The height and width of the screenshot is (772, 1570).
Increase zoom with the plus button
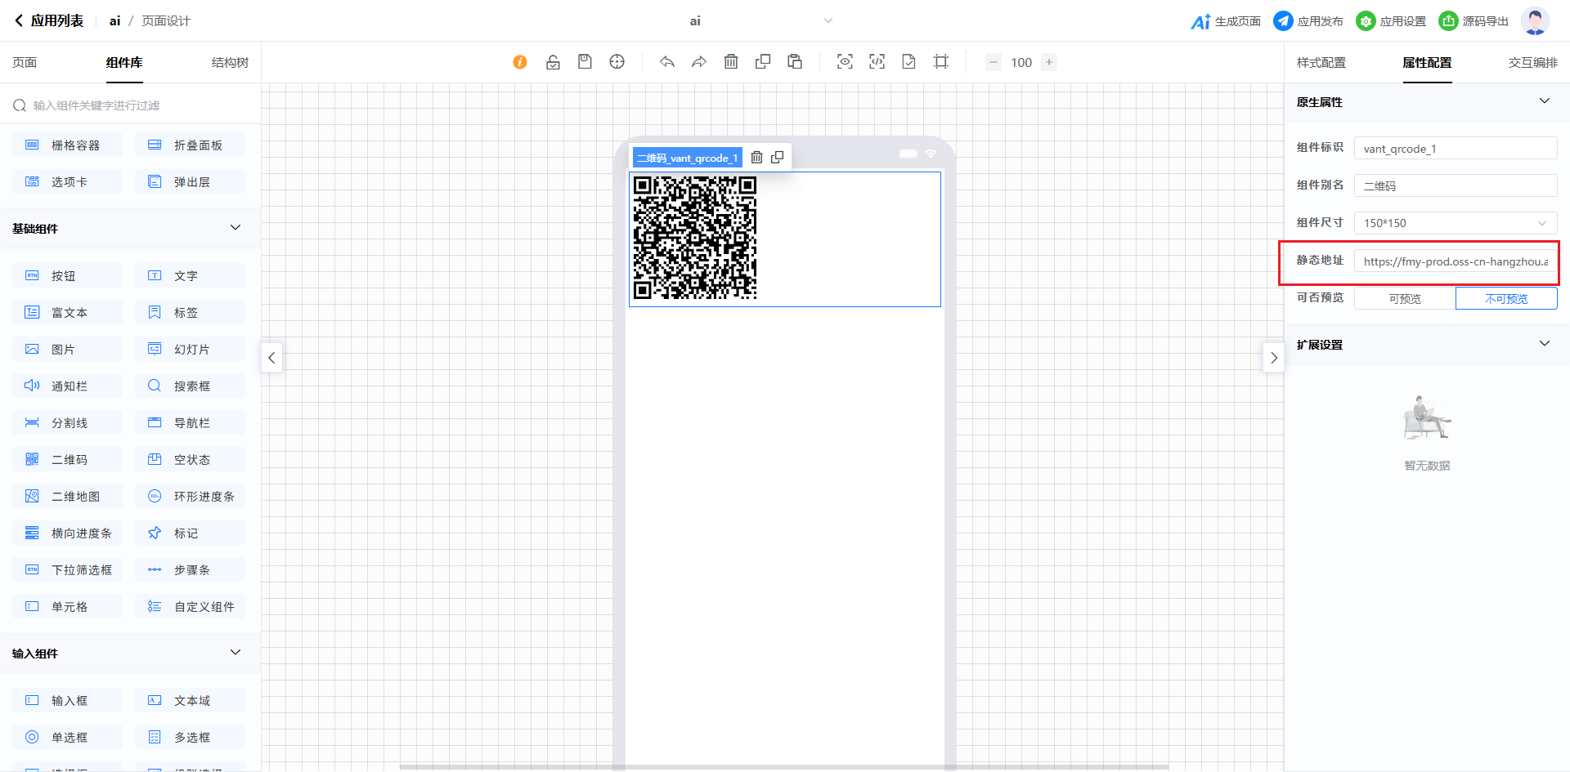(x=1048, y=62)
